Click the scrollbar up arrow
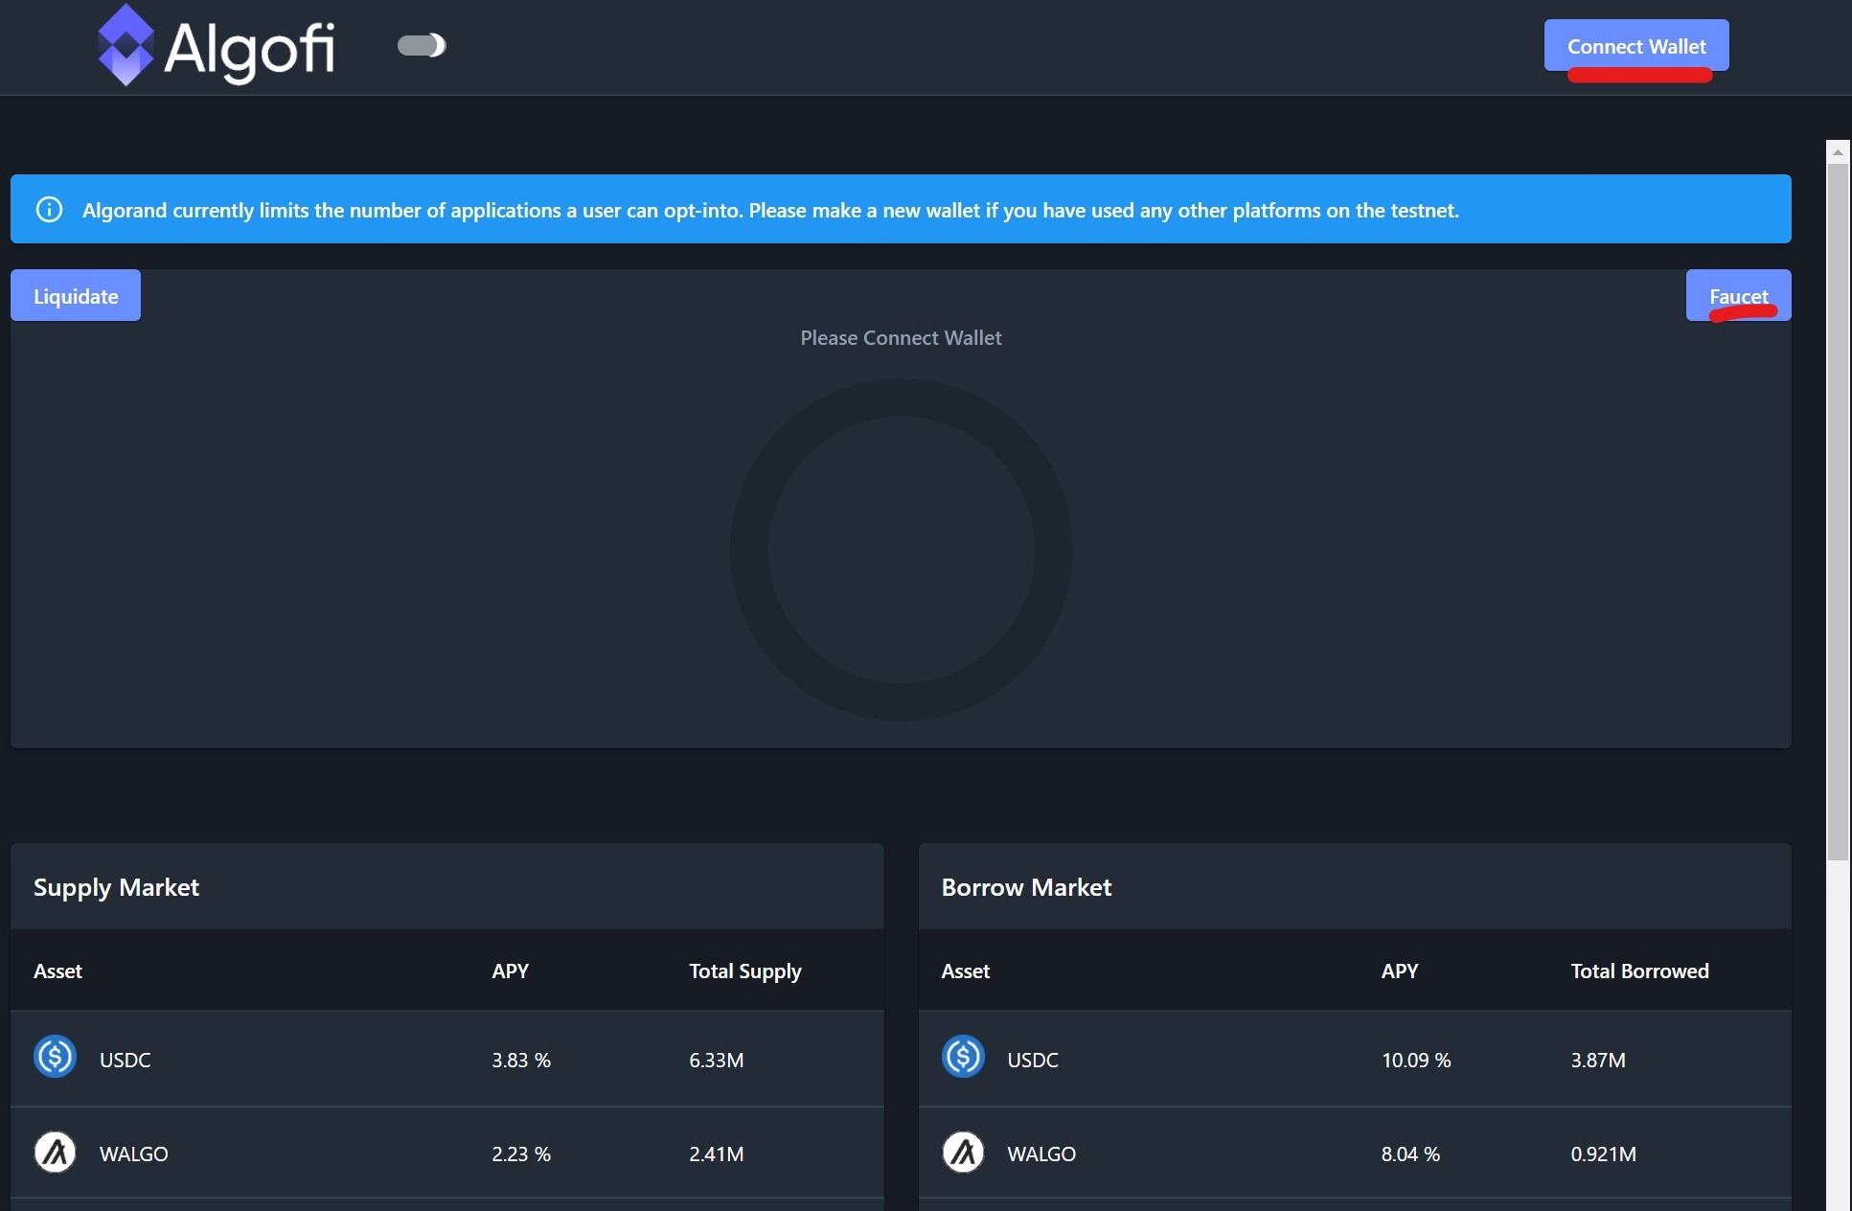This screenshot has width=1852, height=1211. point(1837,151)
